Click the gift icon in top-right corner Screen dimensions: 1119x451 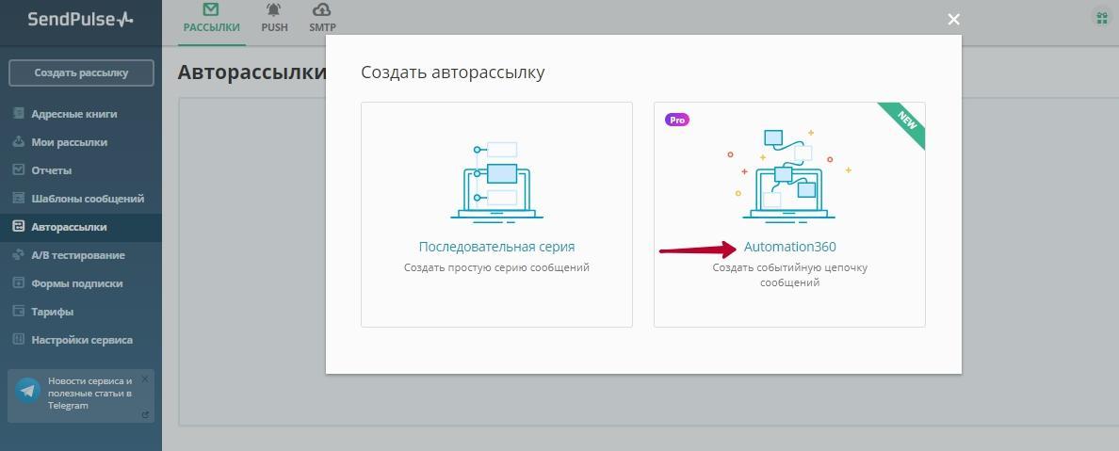coord(1103,18)
